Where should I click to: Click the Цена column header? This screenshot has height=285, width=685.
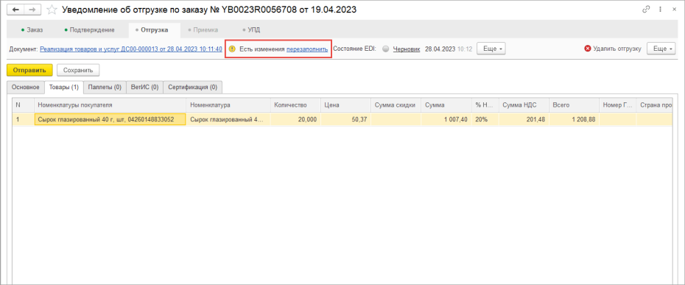point(345,105)
